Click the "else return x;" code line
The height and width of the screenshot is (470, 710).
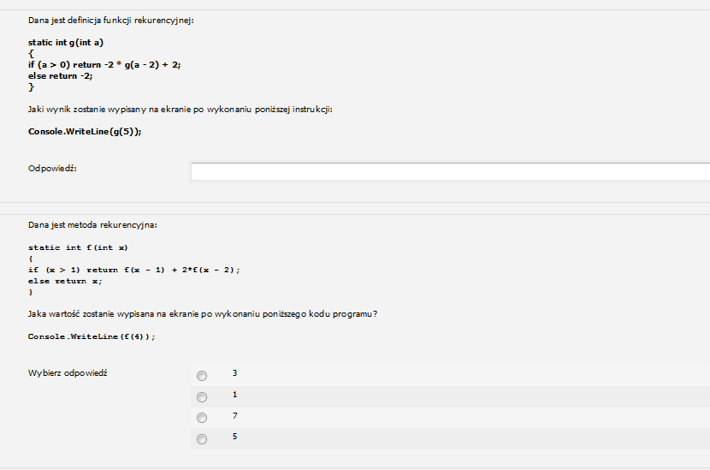pyautogui.click(x=65, y=281)
